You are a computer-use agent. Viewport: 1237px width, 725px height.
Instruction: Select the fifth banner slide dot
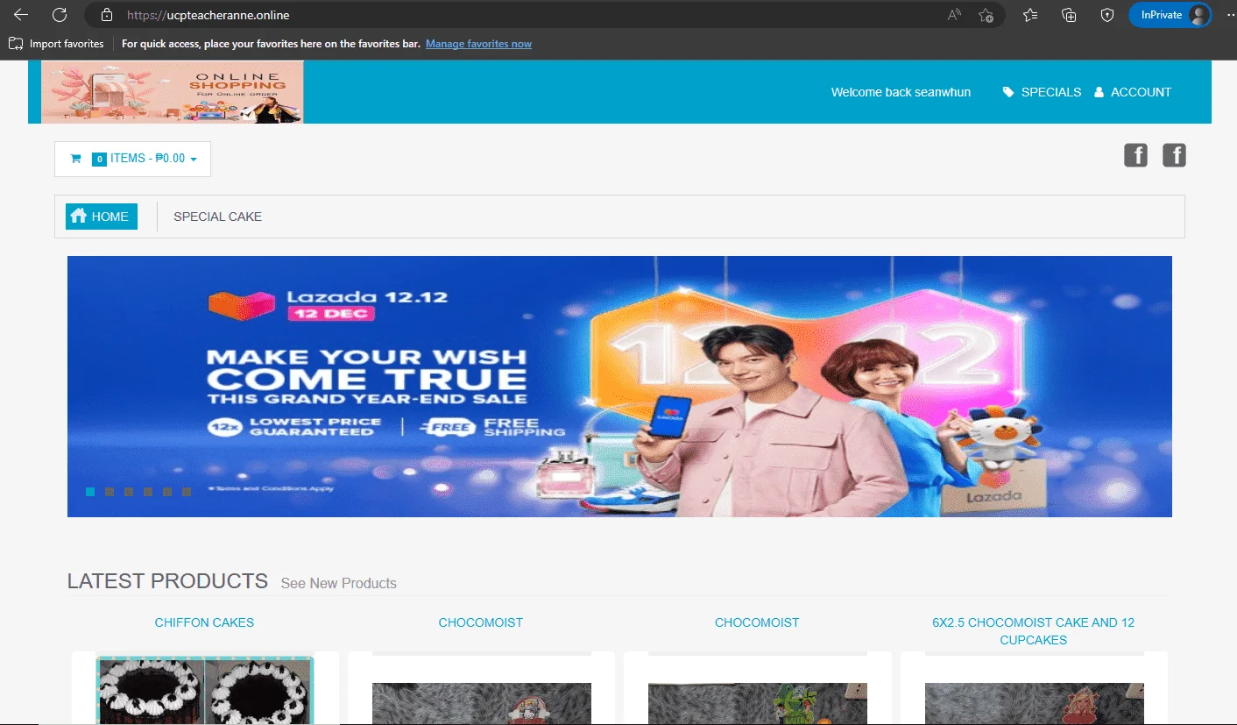pyautogui.click(x=167, y=492)
